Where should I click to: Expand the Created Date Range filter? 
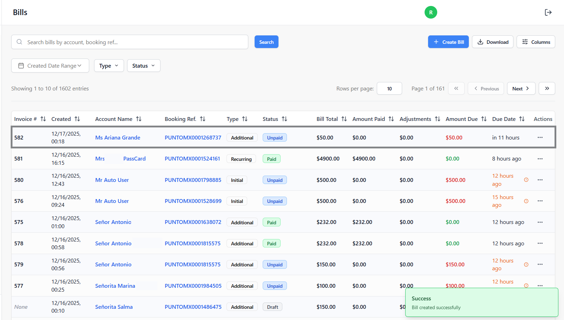point(50,66)
